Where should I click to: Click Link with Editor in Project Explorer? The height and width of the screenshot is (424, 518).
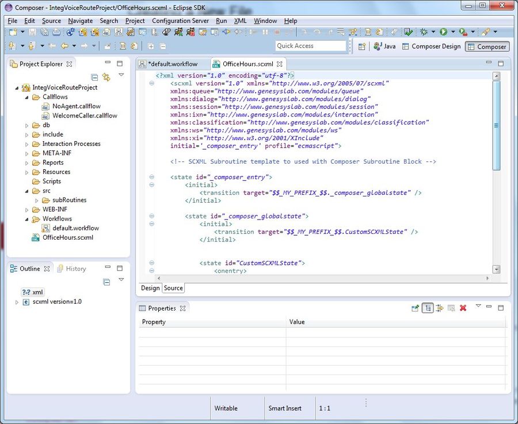(x=106, y=77)
